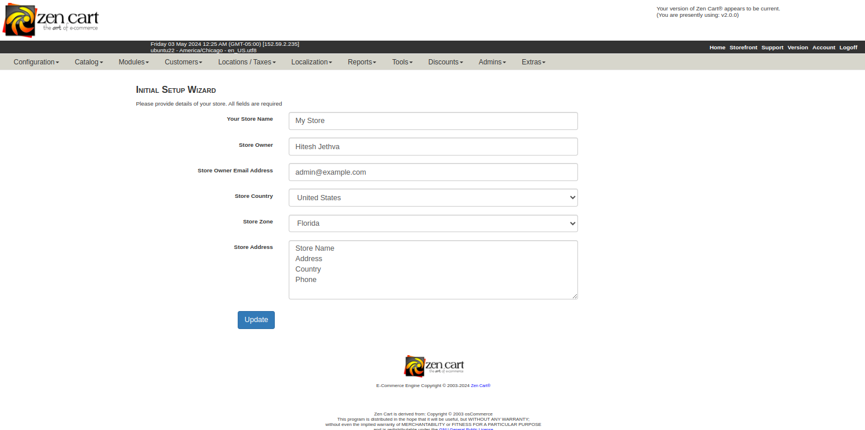Expand the Modules dropdown menu
The height and width of the screenshot is (430, 865).
(x=133, y=62)
